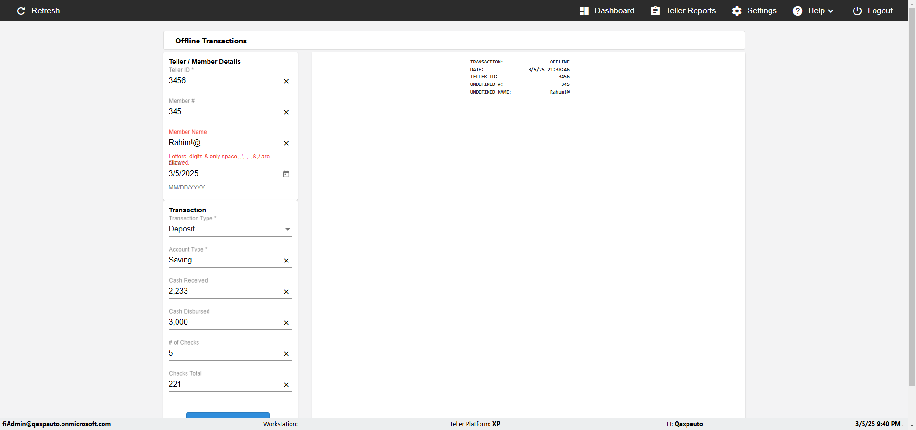
Task: Edit the # of Checks field
Action: coord(224,353)
